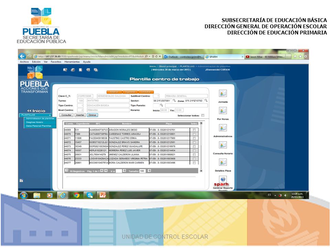Screen dimensions: 330x248
Task: Select checkbox for HERRERA PEREZ LUIS JAVIER
Action: click(x=194, y=151)
